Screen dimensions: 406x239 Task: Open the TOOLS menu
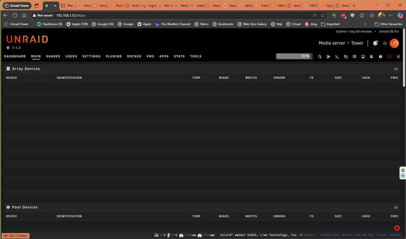pyautogui.click(x=196, y=56)
